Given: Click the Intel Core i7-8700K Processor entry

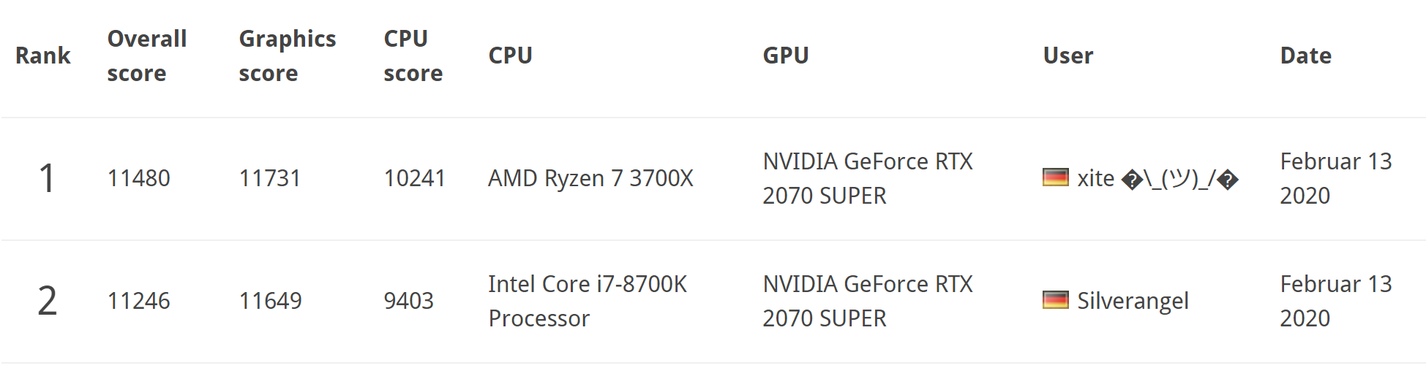Looking at the screenshot, I should tap(587, 301).
